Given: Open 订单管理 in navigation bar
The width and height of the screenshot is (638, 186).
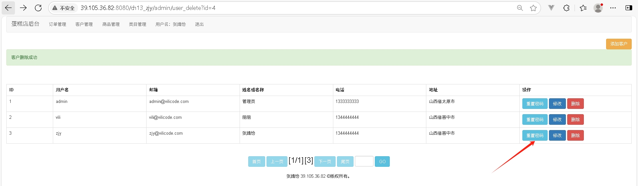Looking at the screenshot, I should 57,24.
